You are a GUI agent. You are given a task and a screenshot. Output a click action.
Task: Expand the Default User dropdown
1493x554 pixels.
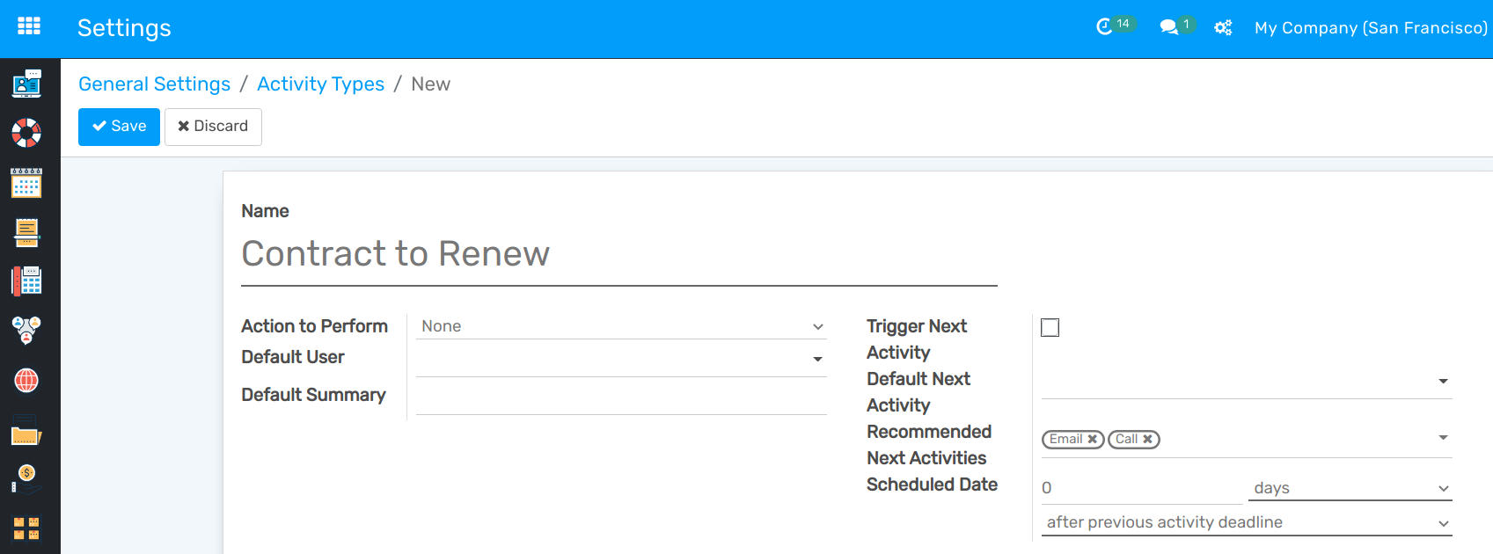click(x=817, y=359)
